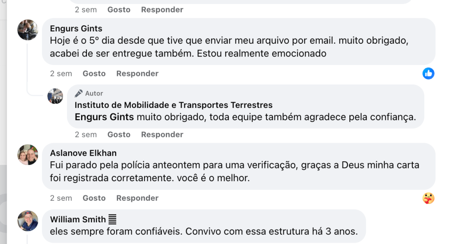454x244 pixels.
Task: Reply to Engurs Gints' comment
Action: point(137,73)
